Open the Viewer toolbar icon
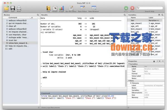This screenshot has width=167, height=110. coord(55,8)
